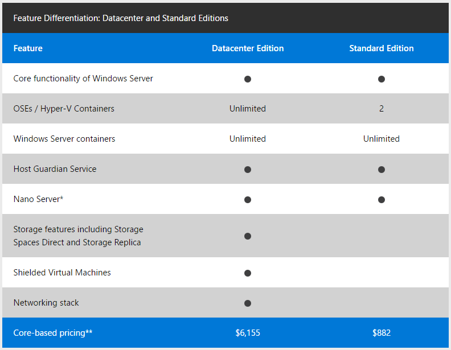Click 'Core functionality of Windows Server' row label
The height and width of the screenshot is (350, 451).
coord(83,79)
